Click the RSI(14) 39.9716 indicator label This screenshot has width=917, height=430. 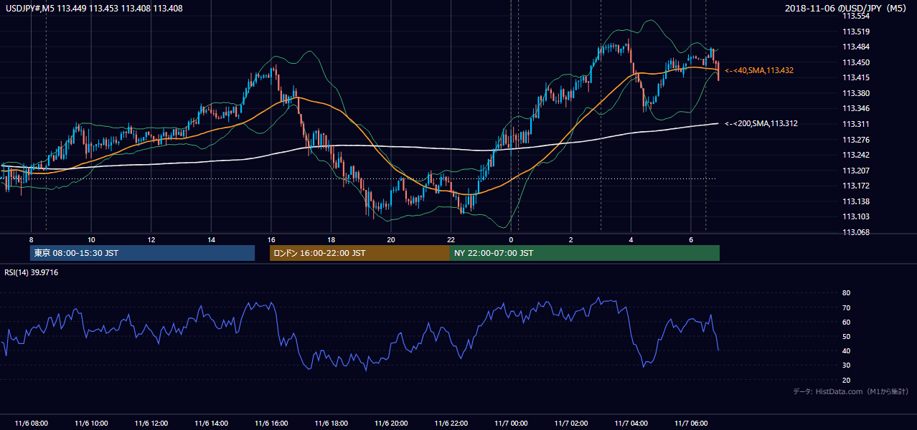click(x=31, y=272)
